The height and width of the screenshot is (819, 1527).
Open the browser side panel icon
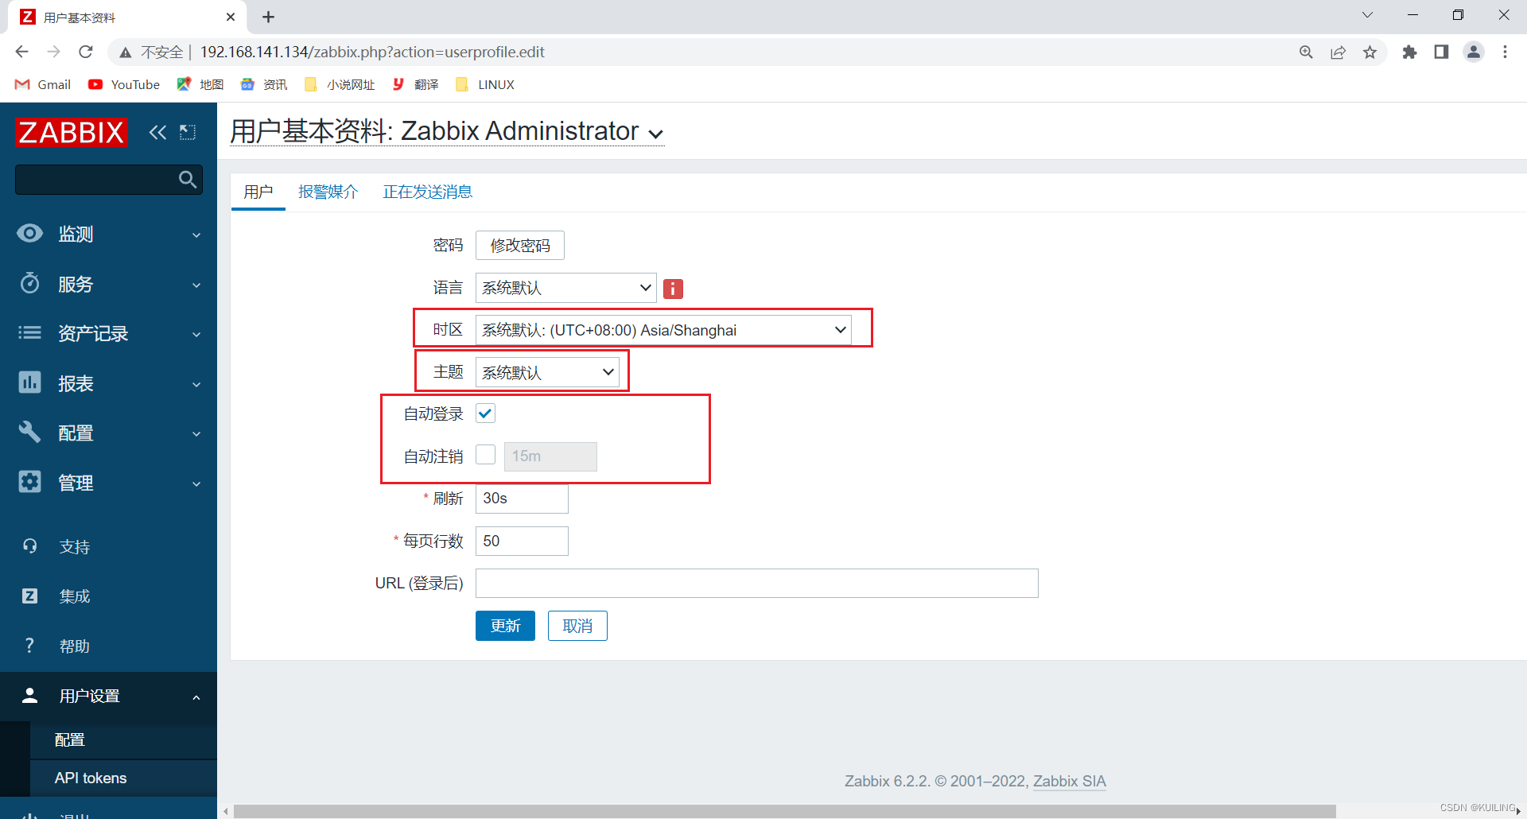[1441, 52]
